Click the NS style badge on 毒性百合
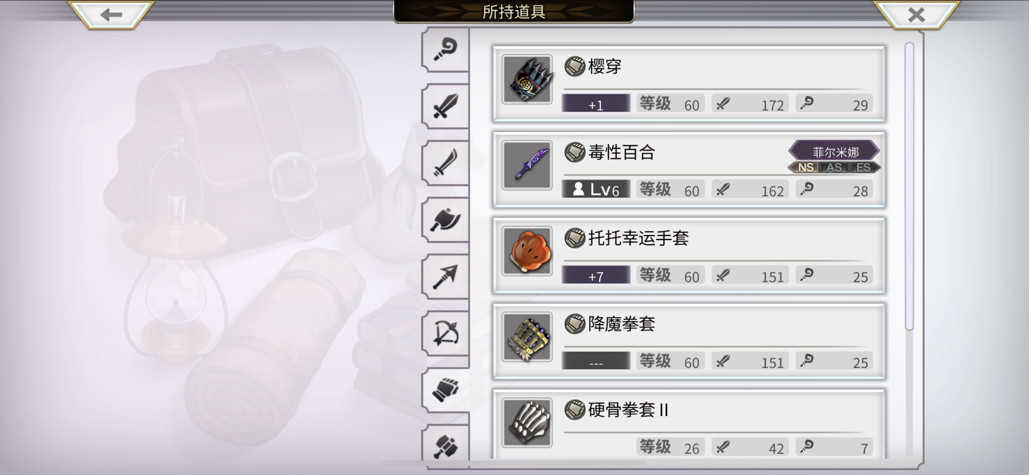Image resolution: width=1029 pixels, height=475 pixels. (x=805, y=167)
